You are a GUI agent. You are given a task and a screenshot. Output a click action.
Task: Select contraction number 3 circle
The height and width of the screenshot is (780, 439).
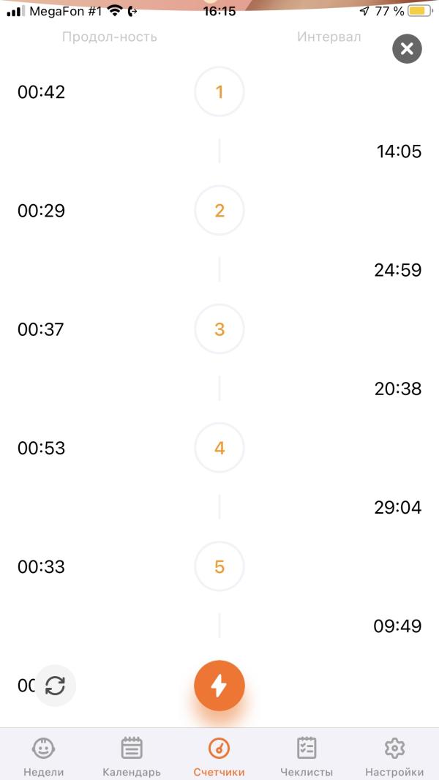(219, 329)
